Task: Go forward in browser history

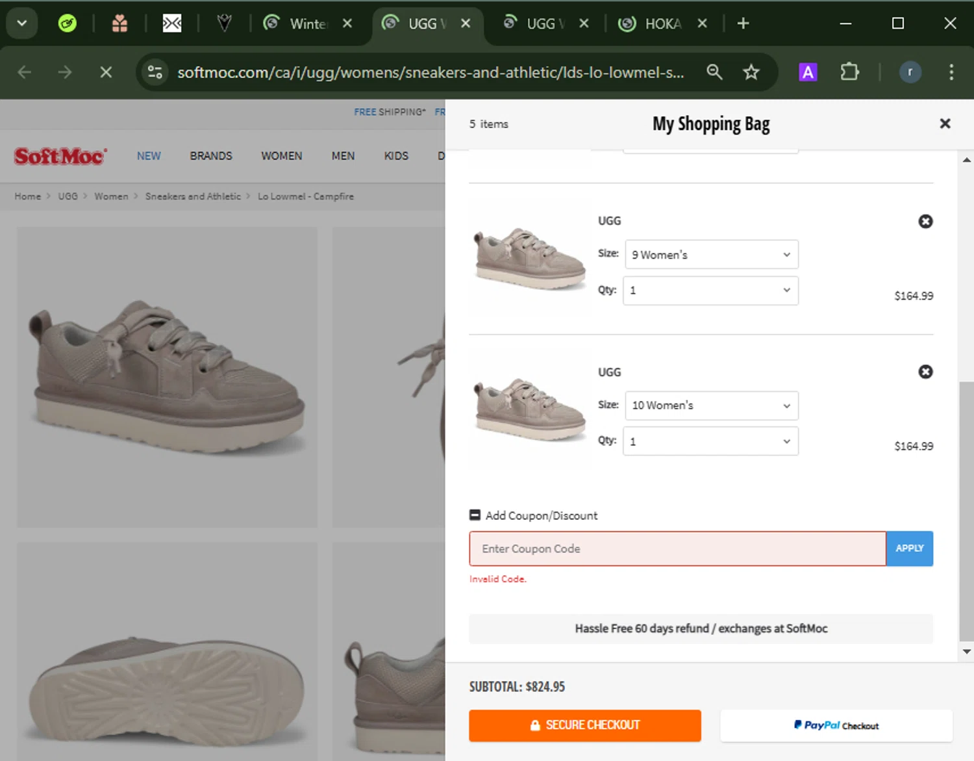Action: tap(65, 72)
